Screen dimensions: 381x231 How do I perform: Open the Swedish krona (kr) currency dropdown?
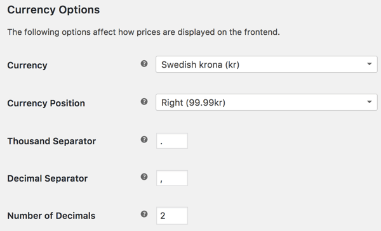point(267,65)
